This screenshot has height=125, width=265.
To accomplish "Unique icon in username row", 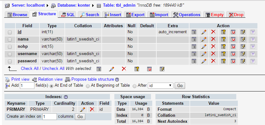I will [233, 54].
